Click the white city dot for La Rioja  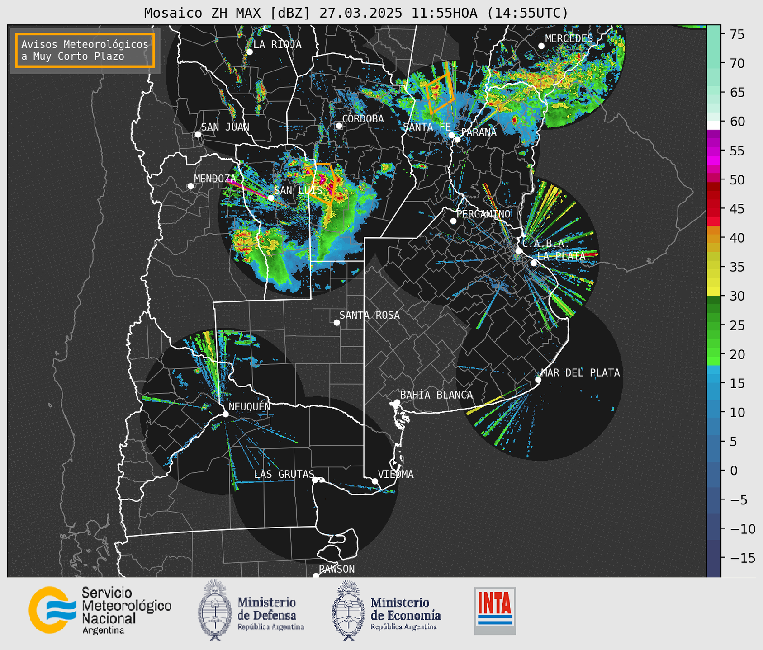pyautogui.click(x=249, y=52)
